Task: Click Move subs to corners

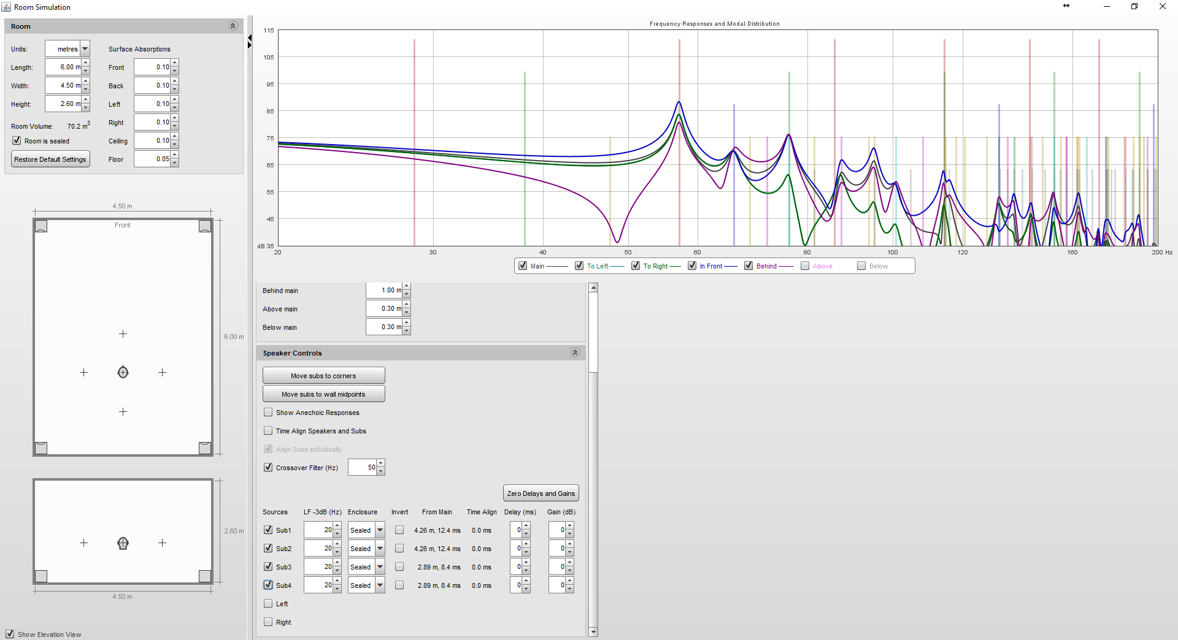Action: pyautogui.click(x=323, y=375)
